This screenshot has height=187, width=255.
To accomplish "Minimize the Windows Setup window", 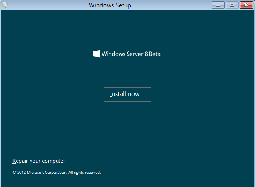I will (218, 5).
